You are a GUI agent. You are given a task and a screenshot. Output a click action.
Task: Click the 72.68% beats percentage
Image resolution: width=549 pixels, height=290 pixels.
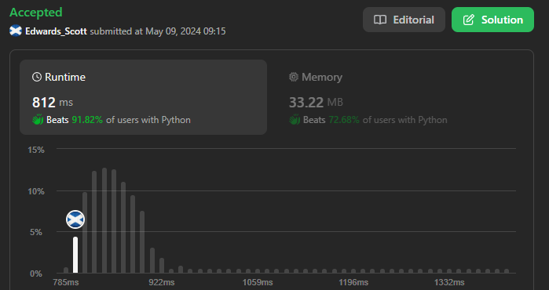point(344,120)
